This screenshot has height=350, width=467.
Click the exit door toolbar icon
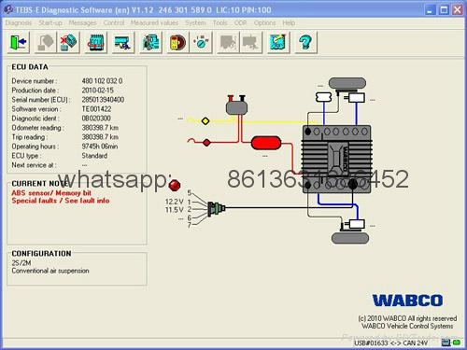18,42
